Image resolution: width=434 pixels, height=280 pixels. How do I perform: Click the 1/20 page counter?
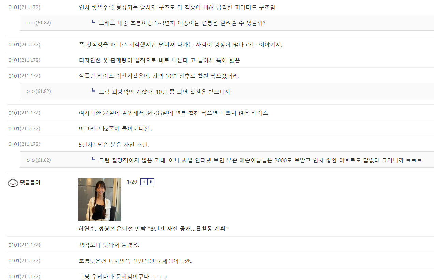(132, 182)
